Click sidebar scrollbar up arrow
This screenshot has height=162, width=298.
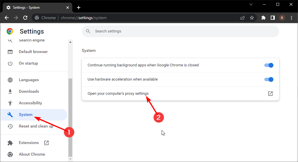70,42
